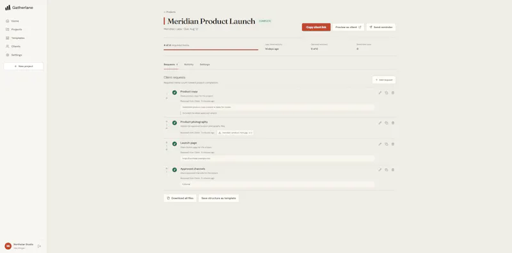The height and width of the screenshot is (253, 512).
Task: Switch to the Activity tab
Action: pyautogui.click(x=189, y=65)
